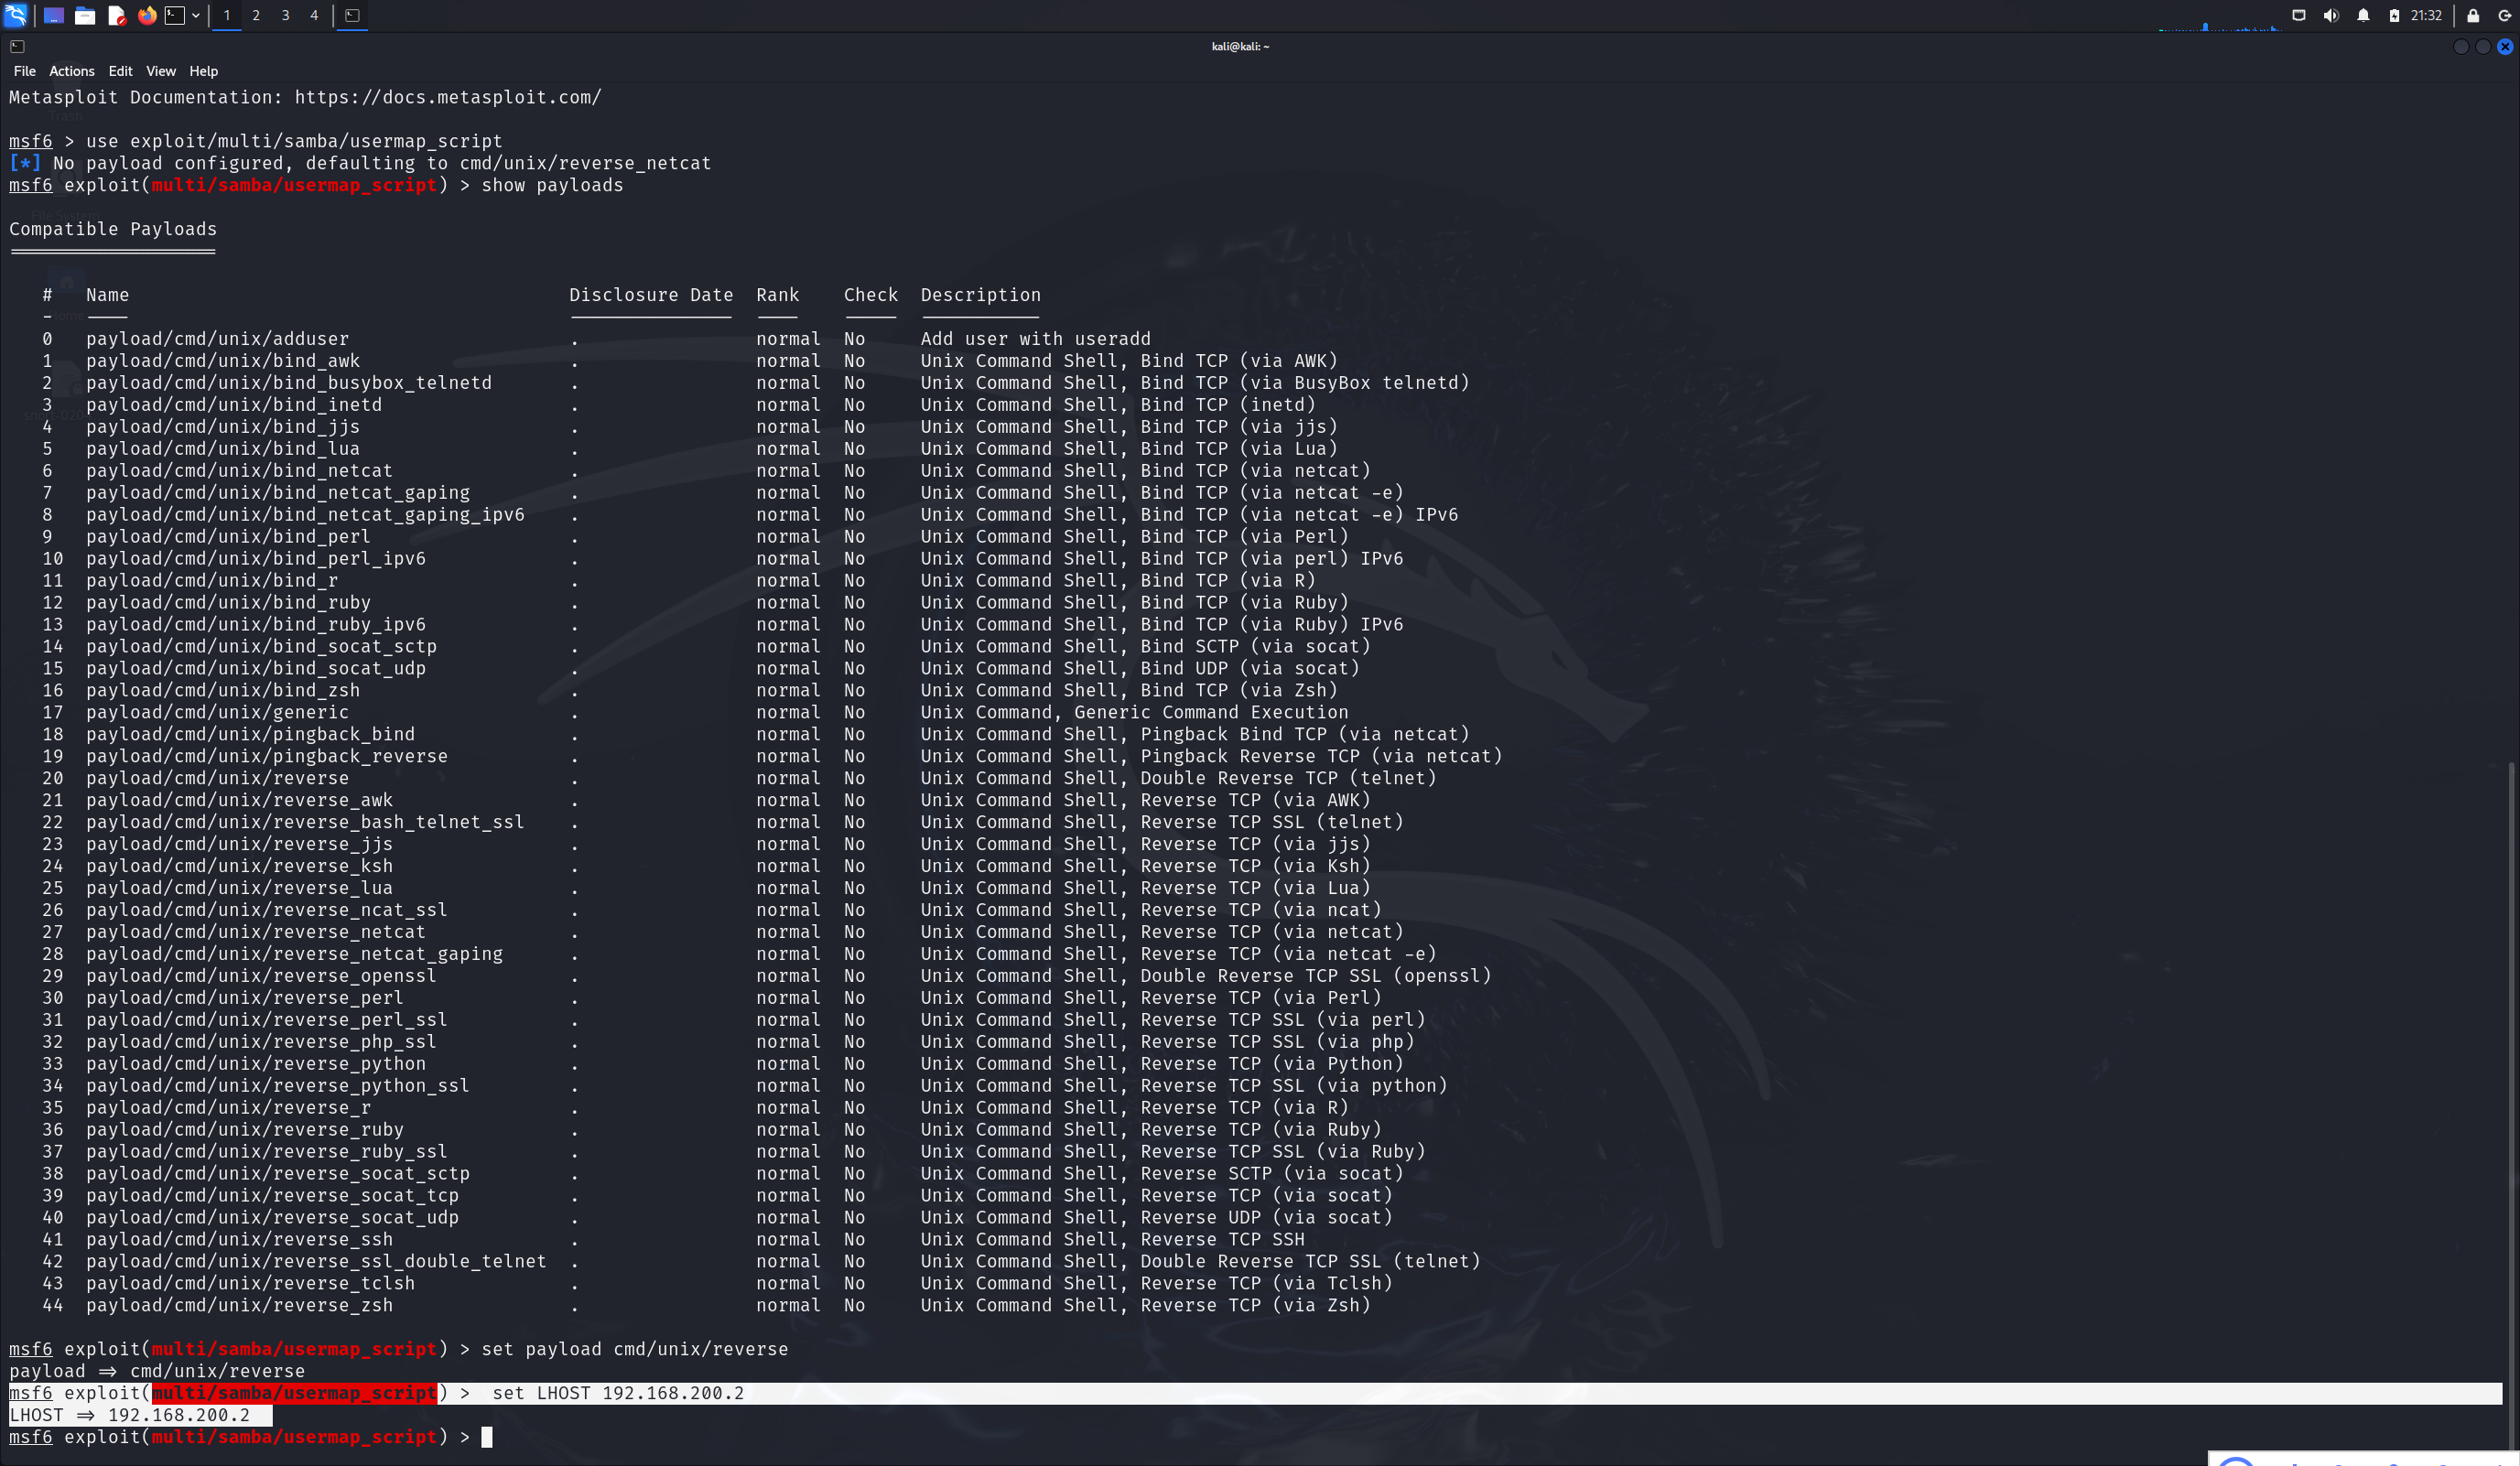Switch to workspace 2

(256, 15)
